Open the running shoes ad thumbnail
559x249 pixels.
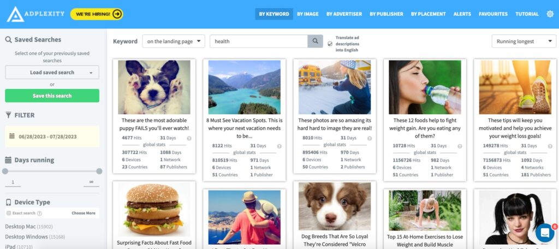(515, 87)
